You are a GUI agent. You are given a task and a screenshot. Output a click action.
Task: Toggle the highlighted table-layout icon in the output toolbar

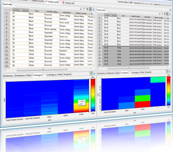[167, 14]
